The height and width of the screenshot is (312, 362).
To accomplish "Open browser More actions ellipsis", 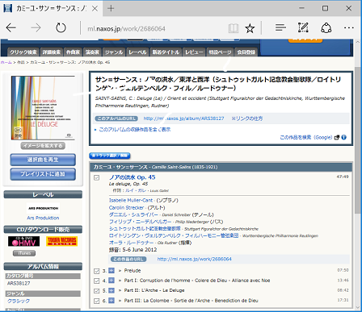I will [x=349, y=27].
